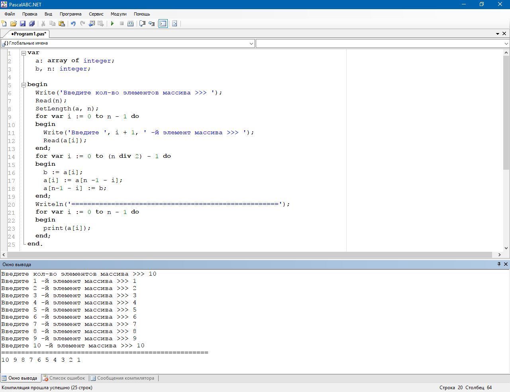Open a file with the folder icon
Screen dimensions: 510x392
(13, 24)
